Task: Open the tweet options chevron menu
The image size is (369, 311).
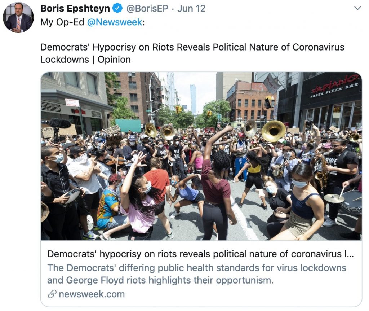Action: coord(357,9)
